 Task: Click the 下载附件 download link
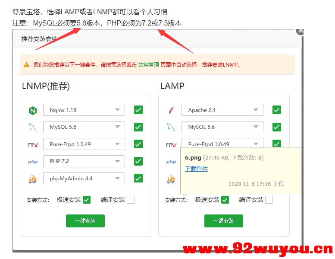(196, 169)
